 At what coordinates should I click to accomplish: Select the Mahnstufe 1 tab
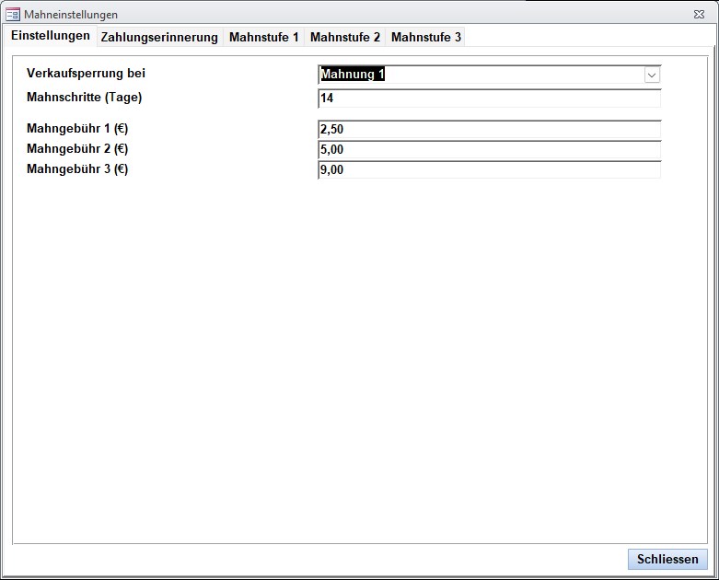[264, 37]
